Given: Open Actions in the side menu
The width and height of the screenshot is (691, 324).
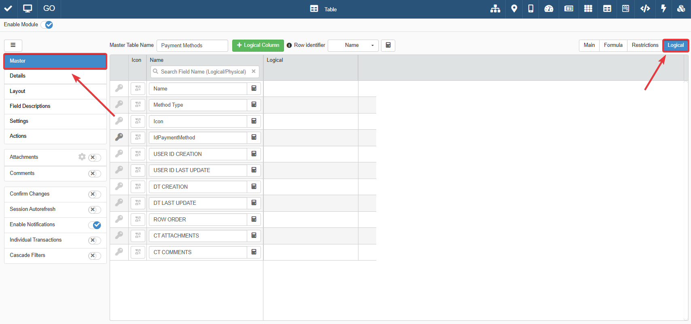Looking at the screenshot, I should (x=55, y=136).
